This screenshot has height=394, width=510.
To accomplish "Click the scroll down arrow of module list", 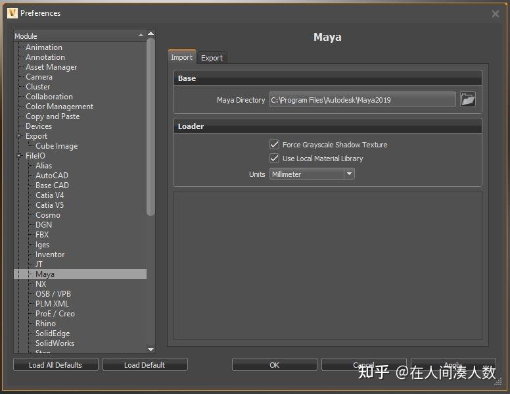I will click(x=151, y=349).
